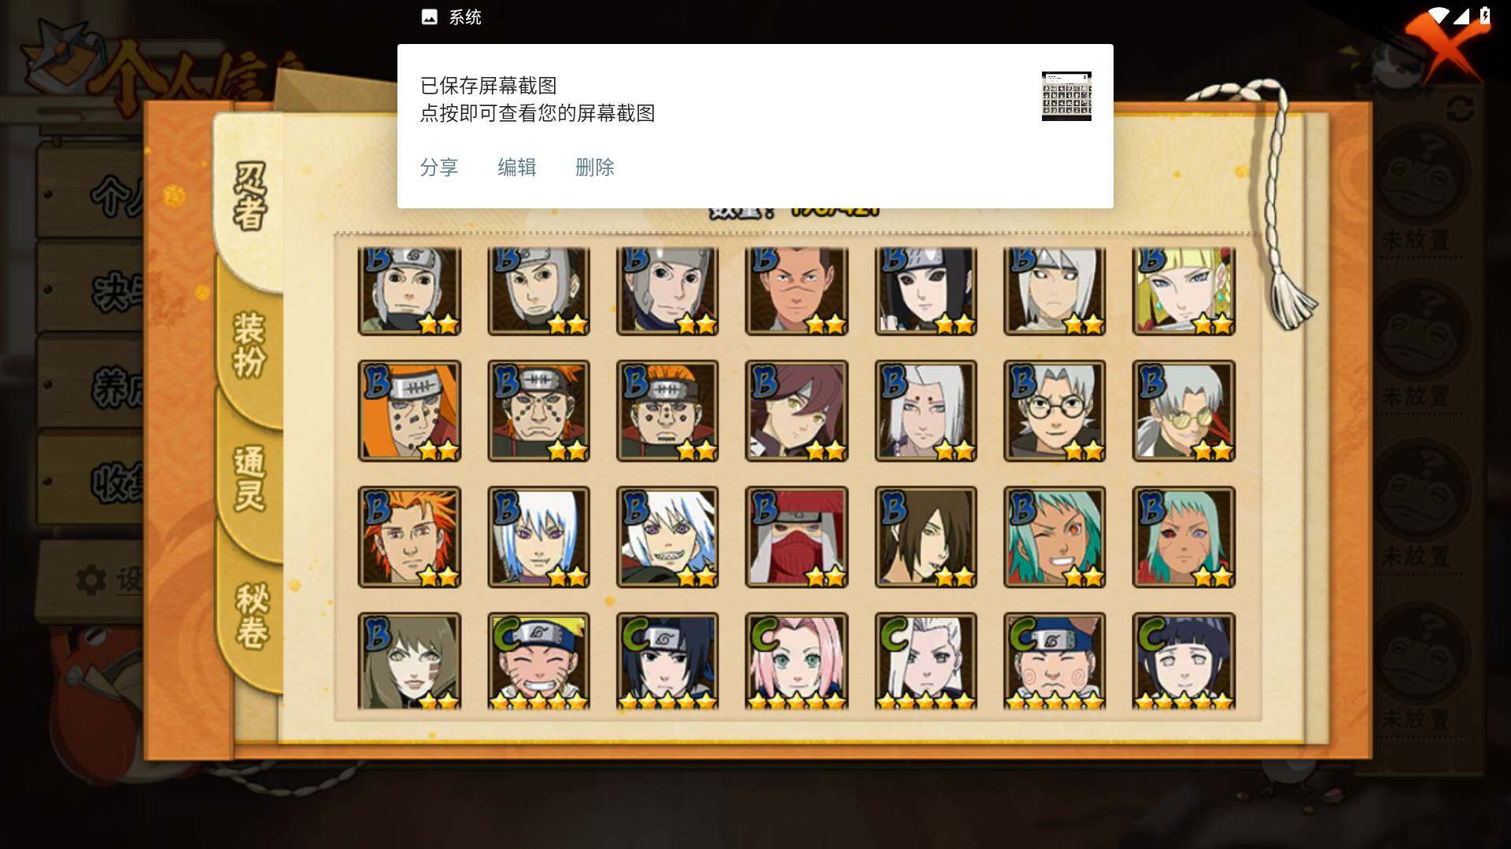This screenshot has width=1511, height=849.
Task: Tap 编辑 in screenshot notification
Action: point(517,167)
